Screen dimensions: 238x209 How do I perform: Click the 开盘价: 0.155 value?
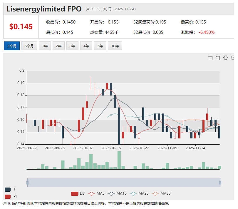coord(104,22)
